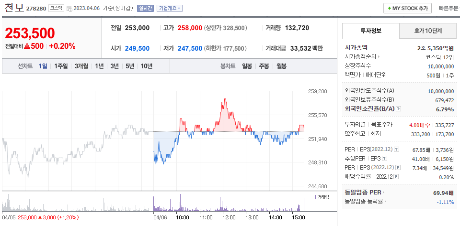The image size is (460, 226).
Task: Click the 전일 value 253,000
Action: pos(138,28)
